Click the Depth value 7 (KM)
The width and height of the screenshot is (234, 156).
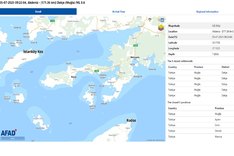click(x=215, y=54)
